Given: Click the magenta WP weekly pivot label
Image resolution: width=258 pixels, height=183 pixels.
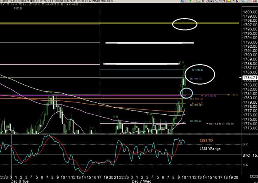Looking at the screenshot, I should (209, 95).
